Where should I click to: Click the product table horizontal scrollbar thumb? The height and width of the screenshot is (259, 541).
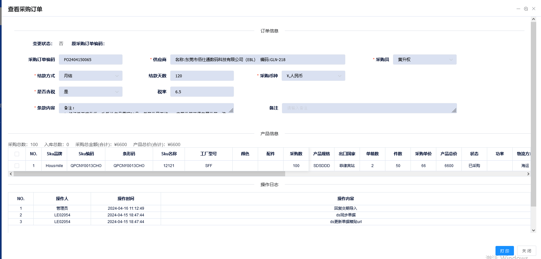point(149,174)
